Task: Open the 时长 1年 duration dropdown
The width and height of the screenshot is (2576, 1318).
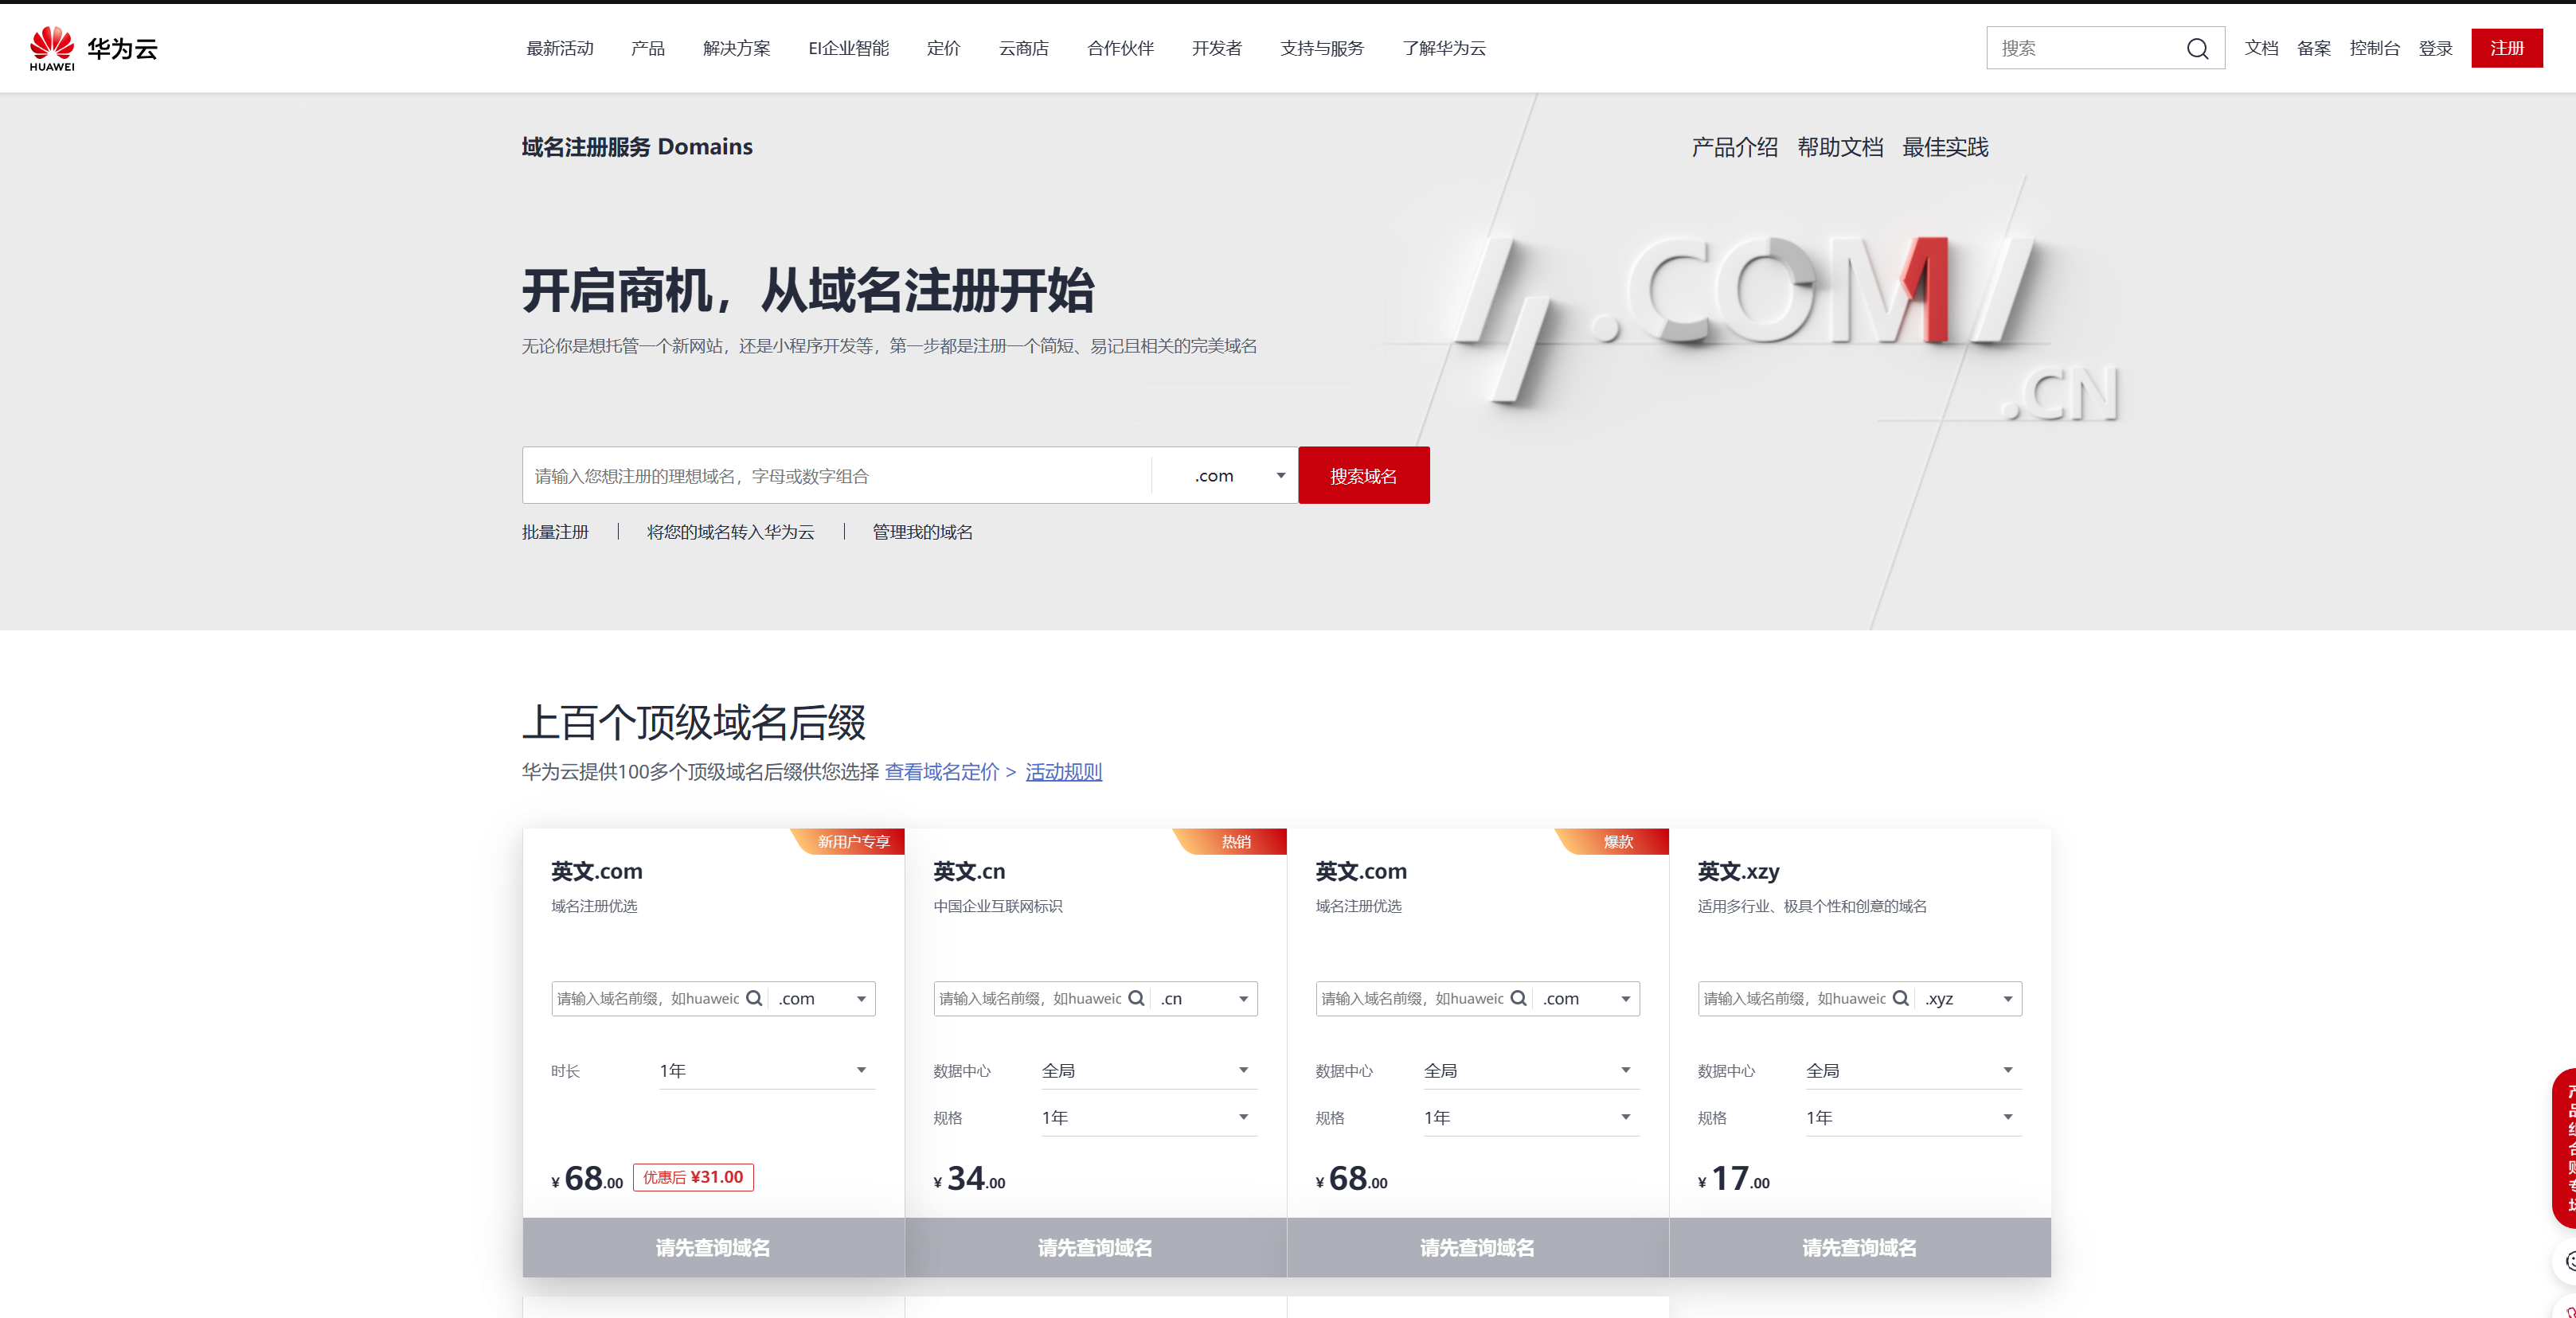Action: [x=765, y=1070]
